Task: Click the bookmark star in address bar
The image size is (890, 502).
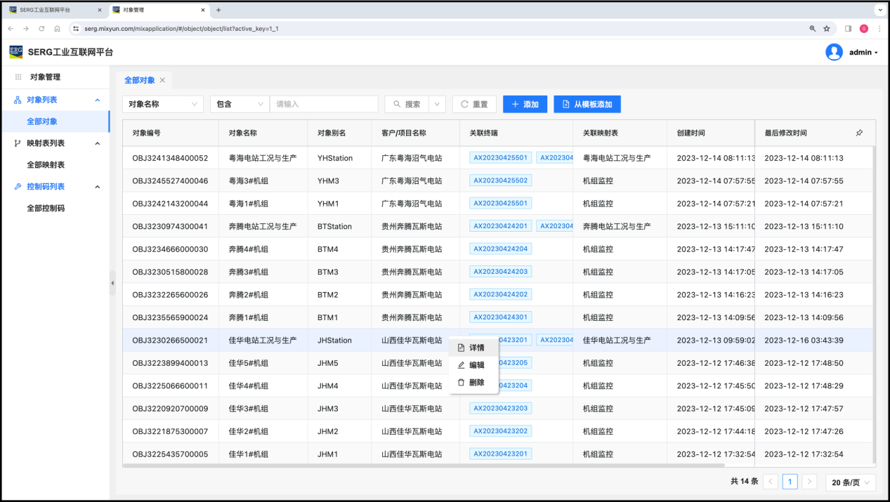Action: click(827, 29)
